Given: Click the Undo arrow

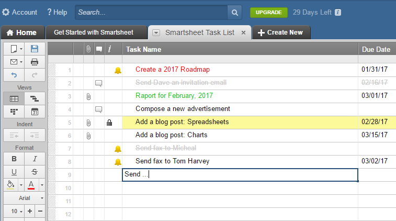Looking at the screenshot, I should [x=14, y=75].
